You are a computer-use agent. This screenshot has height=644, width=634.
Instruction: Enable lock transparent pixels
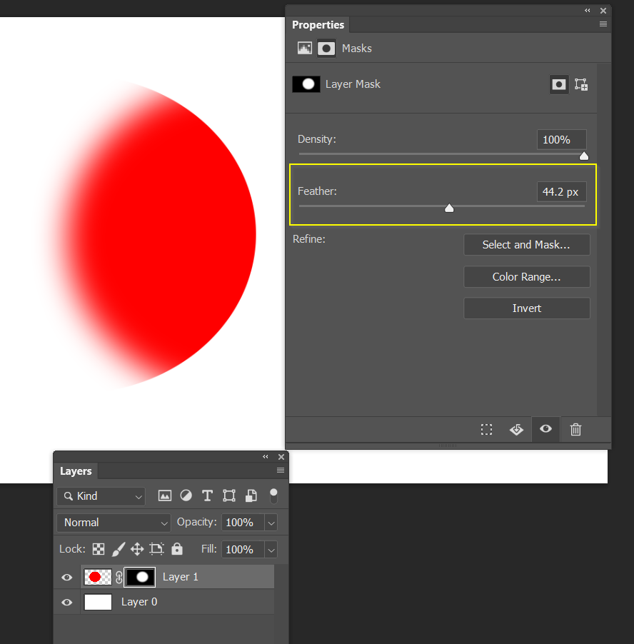pos(99,549)
